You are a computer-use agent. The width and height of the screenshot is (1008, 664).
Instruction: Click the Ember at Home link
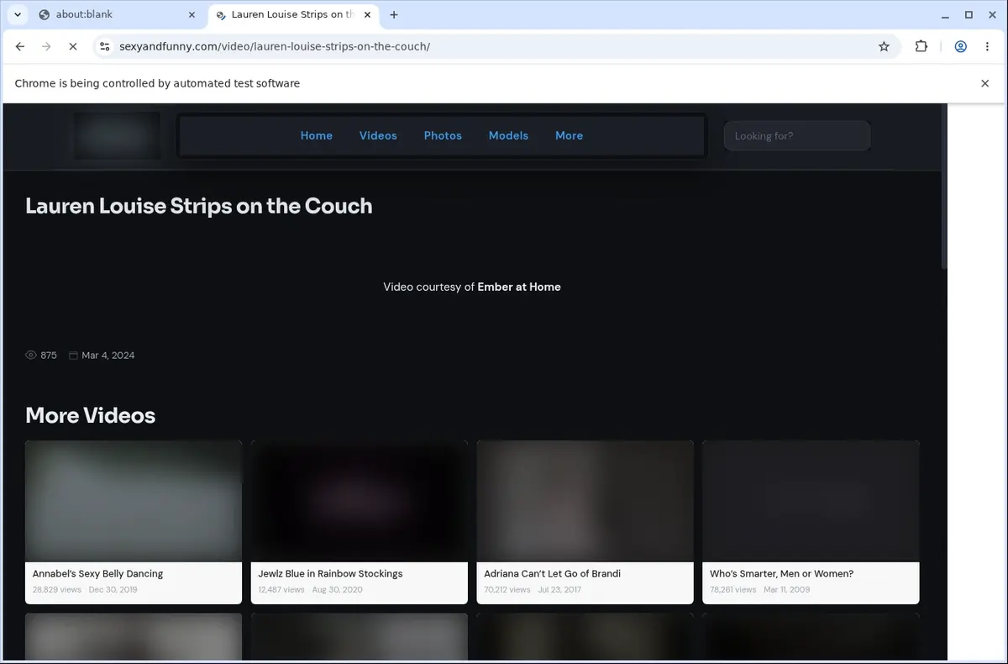coord(519,287)
